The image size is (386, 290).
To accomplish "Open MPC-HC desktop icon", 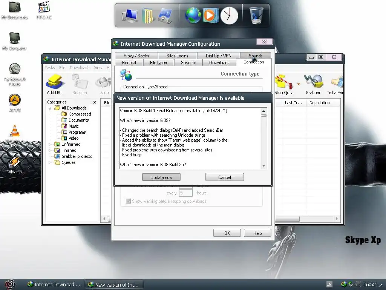I will (44, 10).
